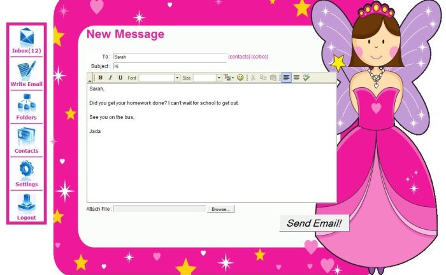
Task: Insert a smiley emoticon
Action: click(x=240, y=78)
